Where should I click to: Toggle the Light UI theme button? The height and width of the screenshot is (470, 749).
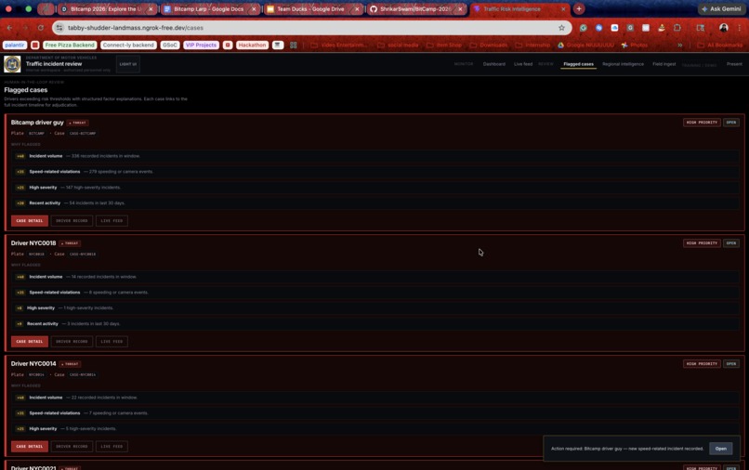coord(128,64)
